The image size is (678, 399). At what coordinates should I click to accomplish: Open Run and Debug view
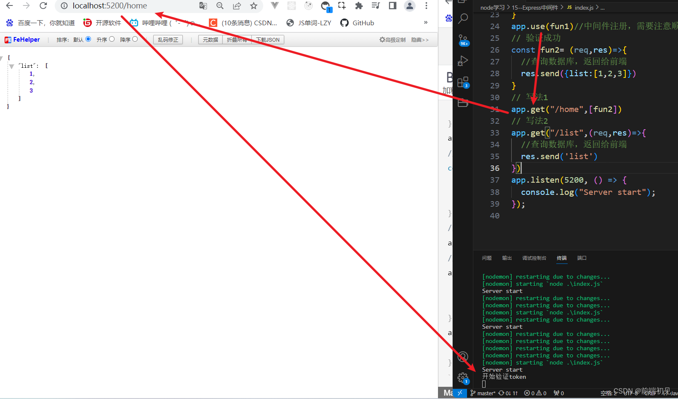click(463, 61)
